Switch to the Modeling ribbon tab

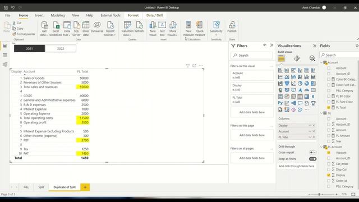coord(58,15)
